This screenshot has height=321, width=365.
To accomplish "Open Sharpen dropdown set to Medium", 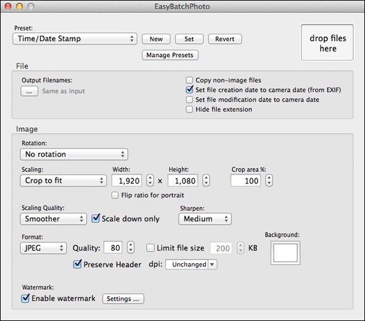I will click(x=205, y=219).
